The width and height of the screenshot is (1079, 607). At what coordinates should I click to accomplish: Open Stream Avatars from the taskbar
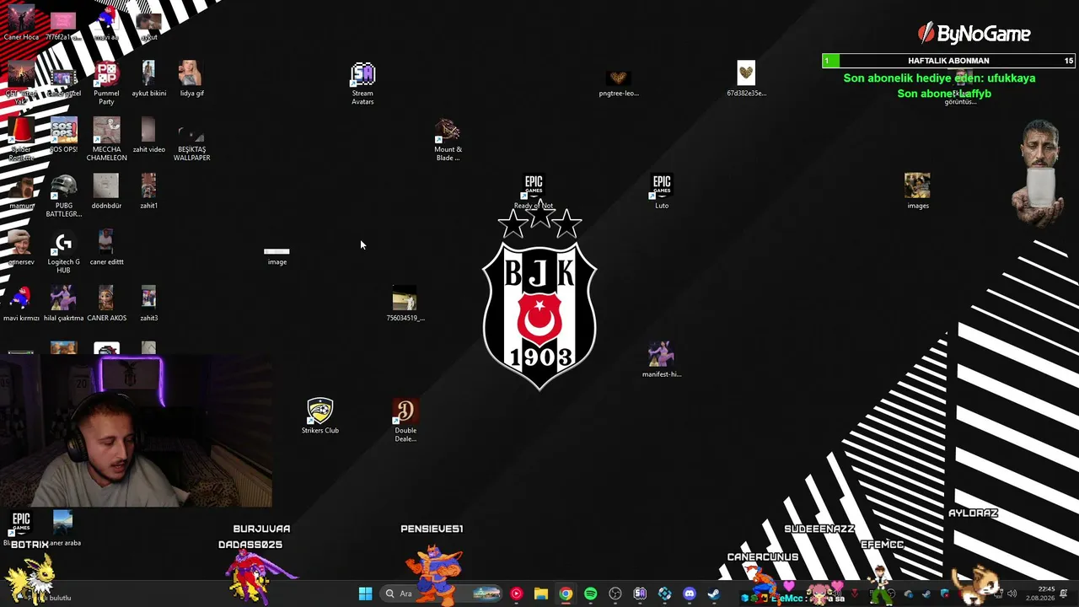(x=640, y=594)
